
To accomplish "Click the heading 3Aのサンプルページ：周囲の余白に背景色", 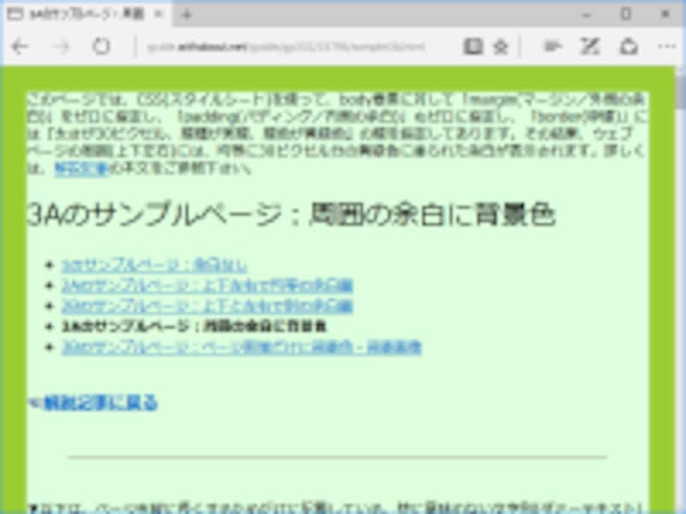I will pyautogui.click(x=292, y=215).
